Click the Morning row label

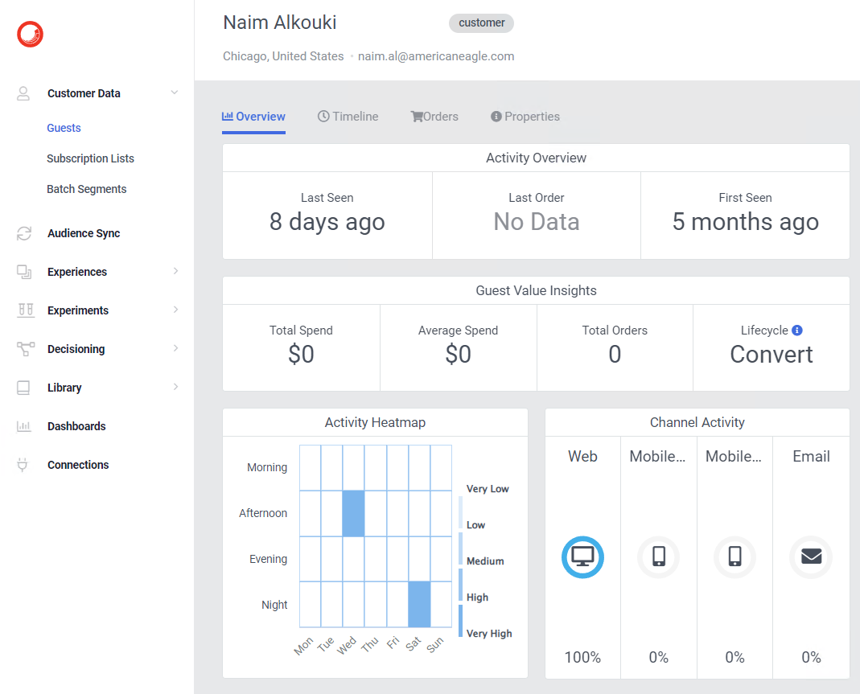pos(267,467)
